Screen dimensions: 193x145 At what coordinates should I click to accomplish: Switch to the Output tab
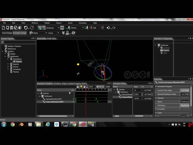click(x=65, y=84)
